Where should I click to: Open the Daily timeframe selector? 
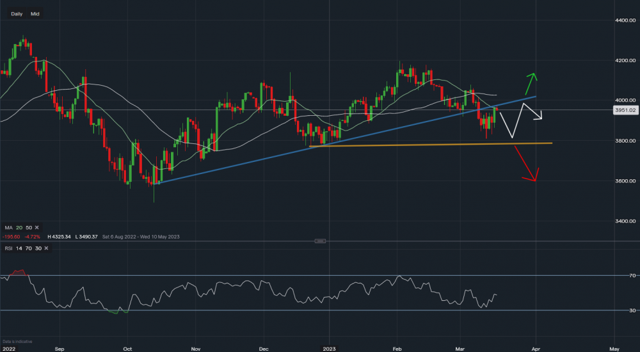17,13
